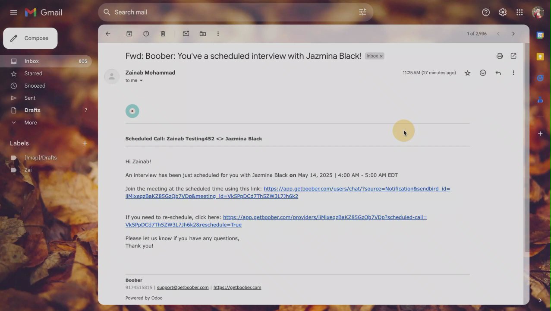Screen dimensions: 551x311
Task: Remove the Inbox label from the conversation
Action: point(381,56)
